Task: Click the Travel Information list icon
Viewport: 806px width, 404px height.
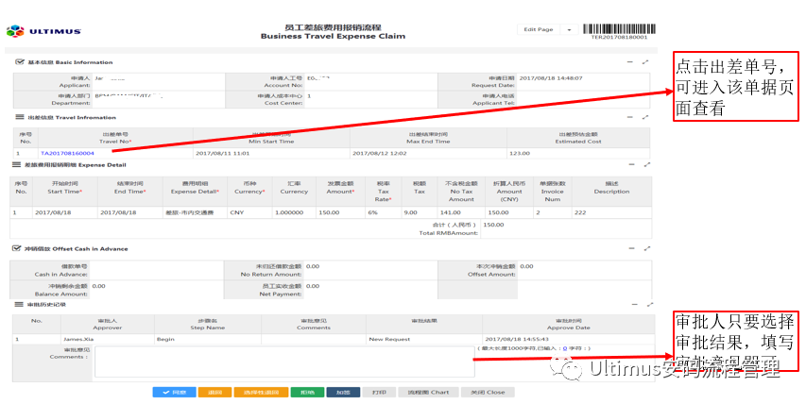Action: (19, 117)
